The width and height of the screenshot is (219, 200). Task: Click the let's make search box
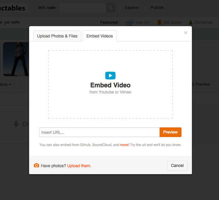(x=82, y=7)
